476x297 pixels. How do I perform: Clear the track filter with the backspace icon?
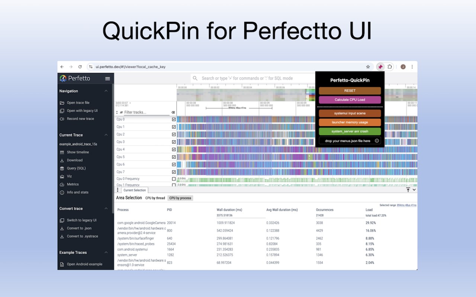tap(173, 112)
